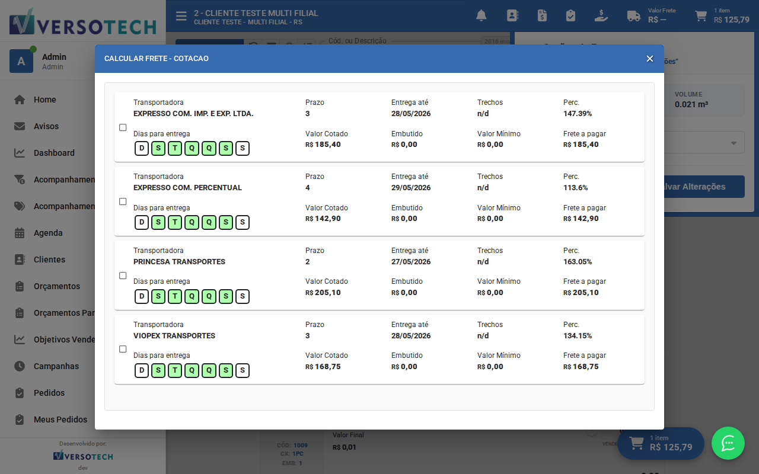Screen dimensions: 759x474
Task: Expand the dropdown arrow below Volume panel
Action: [734, 143]
